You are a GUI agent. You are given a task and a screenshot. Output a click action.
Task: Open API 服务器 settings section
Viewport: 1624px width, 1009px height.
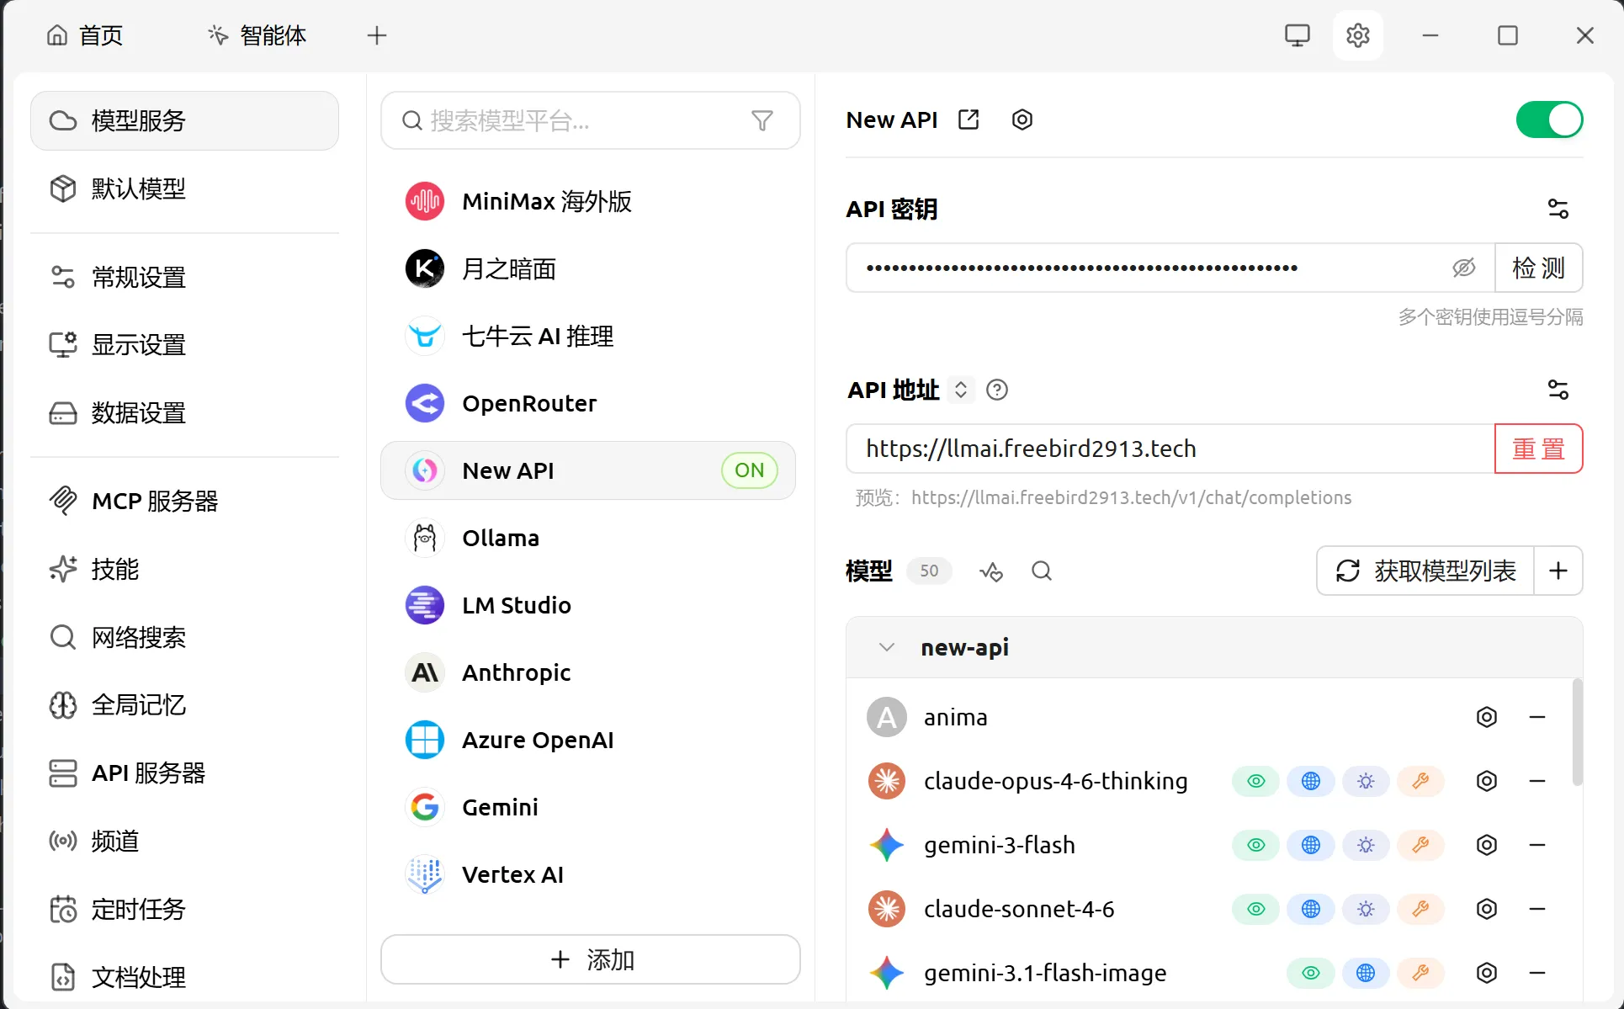184,773
